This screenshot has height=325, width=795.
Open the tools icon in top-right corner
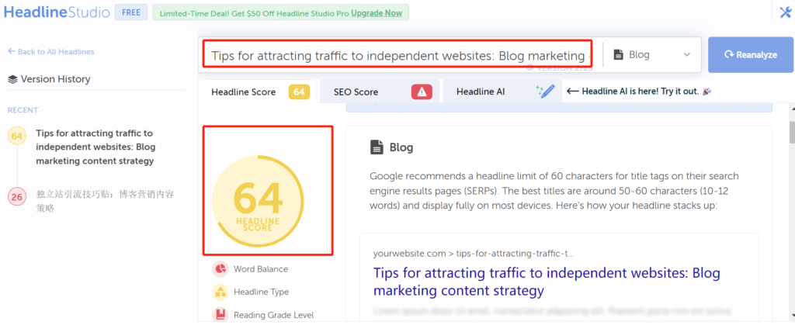click(x=785, y=12)
